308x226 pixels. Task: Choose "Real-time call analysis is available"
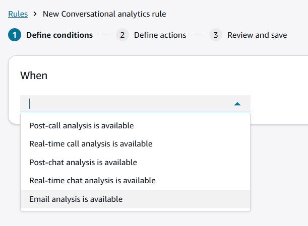point(91,144)
